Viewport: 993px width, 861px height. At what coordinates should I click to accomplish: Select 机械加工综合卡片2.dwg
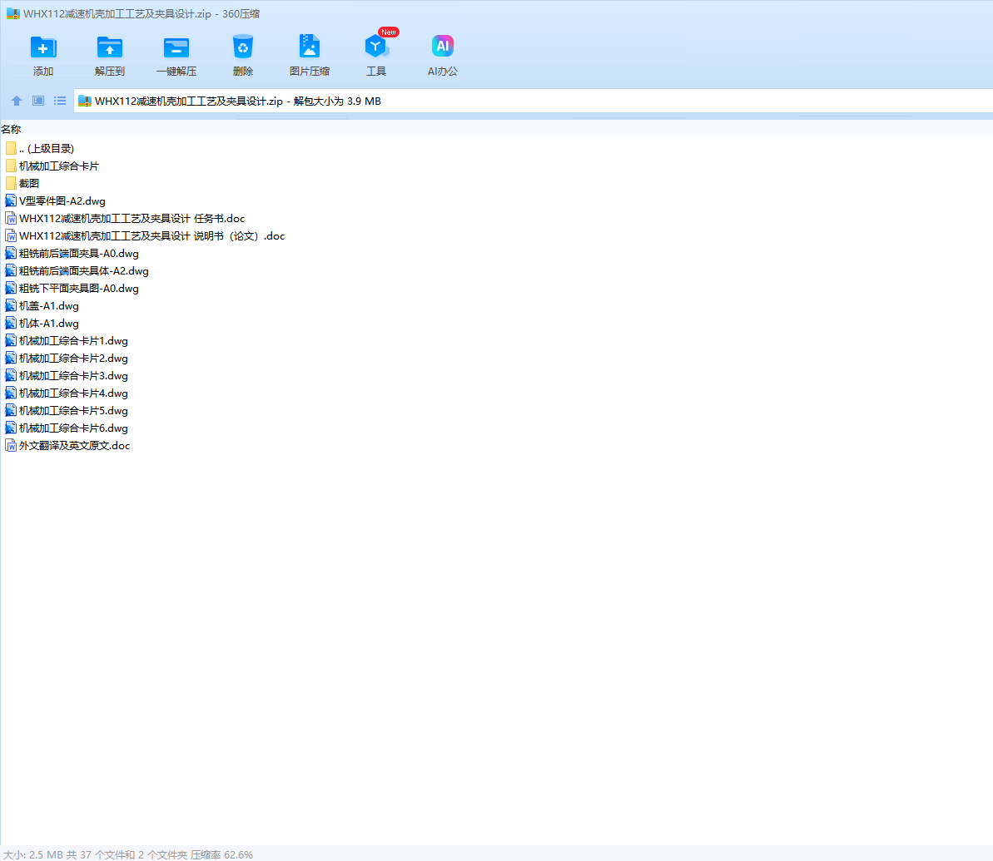[67, 359]
